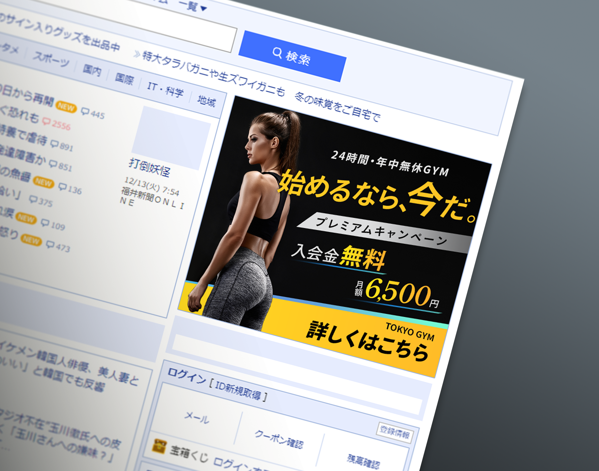Click the comment icon showing 109
The height and width of the screenshot is (471, 599).
pos(45,223)
